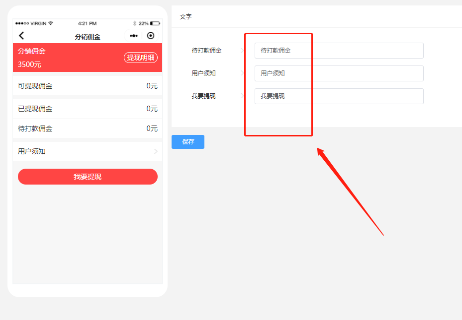
Task: Click the Wi-Fi icon in phone status bar
Action: 51,23
